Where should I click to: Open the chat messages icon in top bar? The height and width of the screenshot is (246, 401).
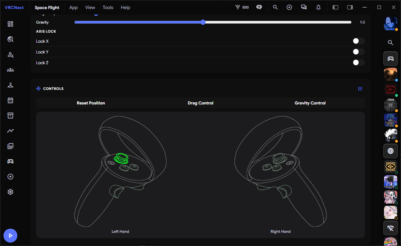coord(304,7)
